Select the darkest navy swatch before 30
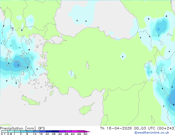The height and width of the screenshot is (135, 175). coord(56,131)
